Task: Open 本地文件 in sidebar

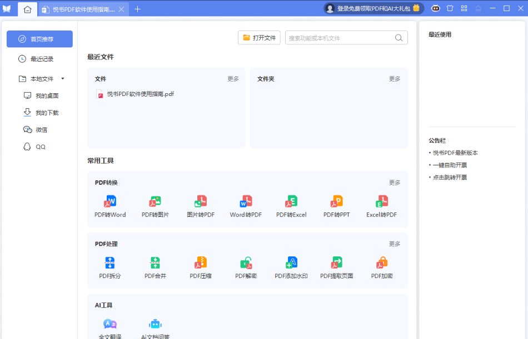Action: click(x=39, y=79)
